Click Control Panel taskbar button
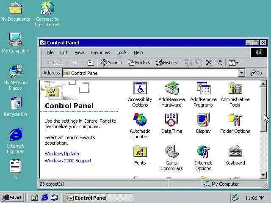Image resolution: width=271 pixels, height=203 pixels. 100,198
